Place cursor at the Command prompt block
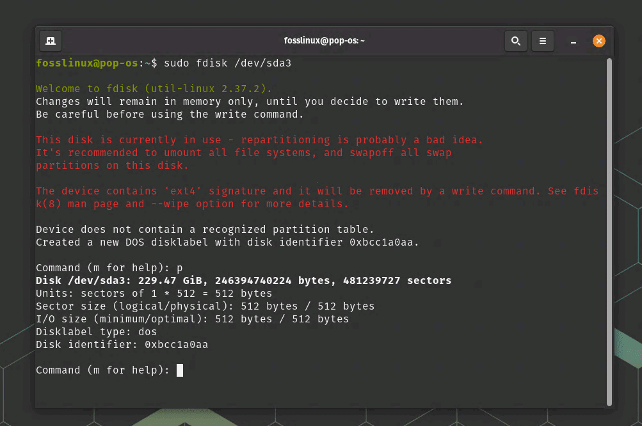Viewport: 642px width, 426px height. pyautogui.click(x=179, y=370)
